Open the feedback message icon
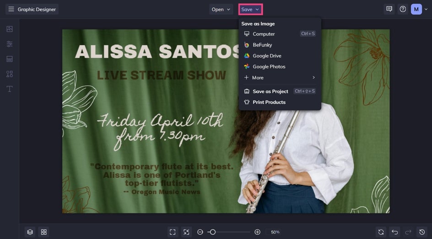432x239 pixels. [389, 9]
